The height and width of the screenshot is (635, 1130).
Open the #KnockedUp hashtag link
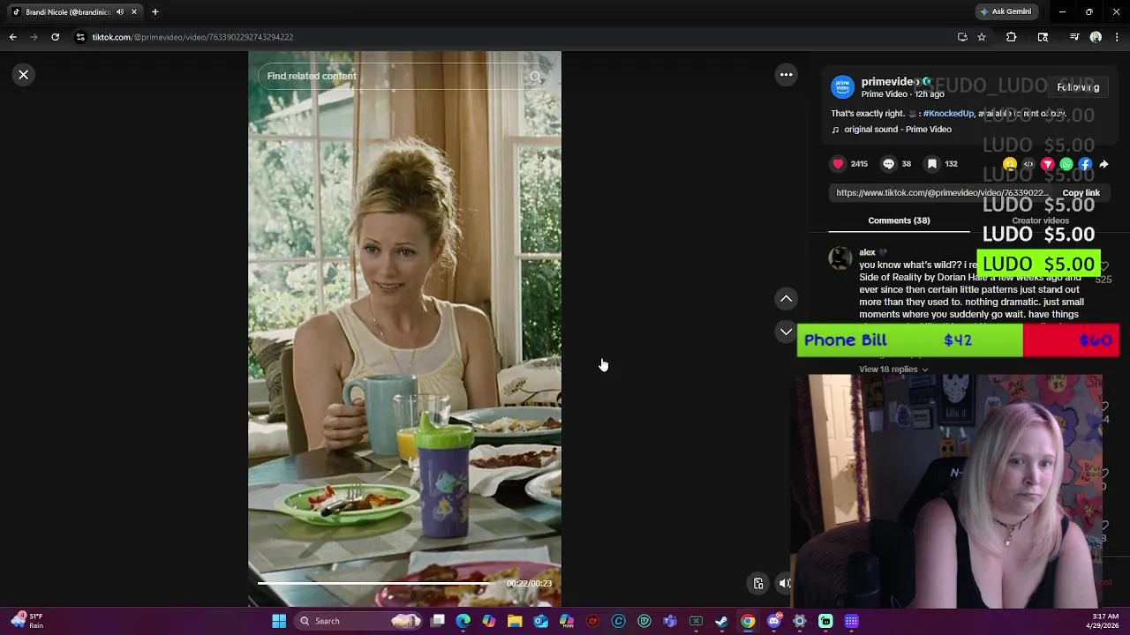tap(949, 114)
